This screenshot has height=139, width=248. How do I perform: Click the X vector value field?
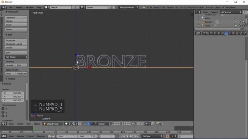click(13, 93)
